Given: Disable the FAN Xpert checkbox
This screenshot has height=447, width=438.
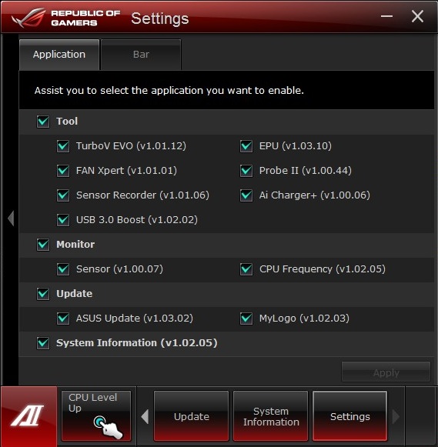Looking at the screenshot, I should (63, 171).
